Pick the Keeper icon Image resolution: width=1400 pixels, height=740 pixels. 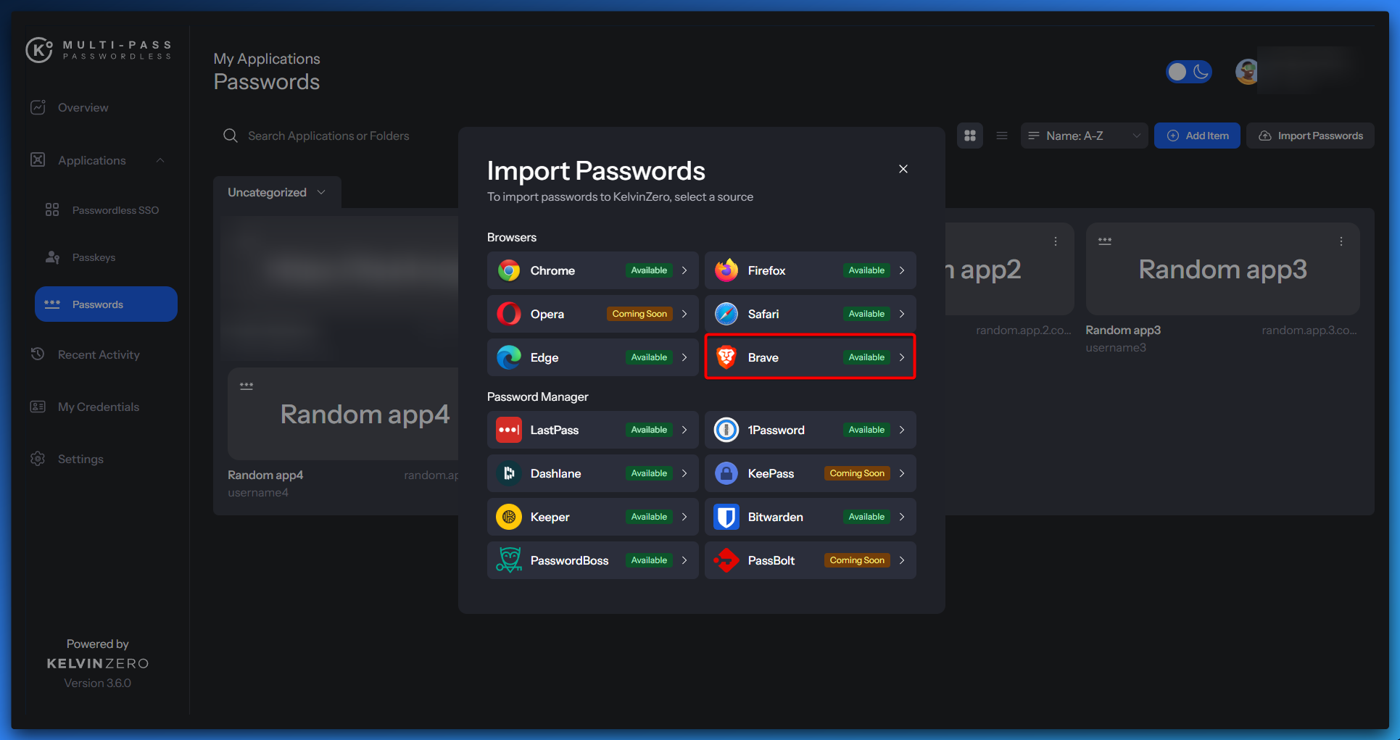pos(509,517)
